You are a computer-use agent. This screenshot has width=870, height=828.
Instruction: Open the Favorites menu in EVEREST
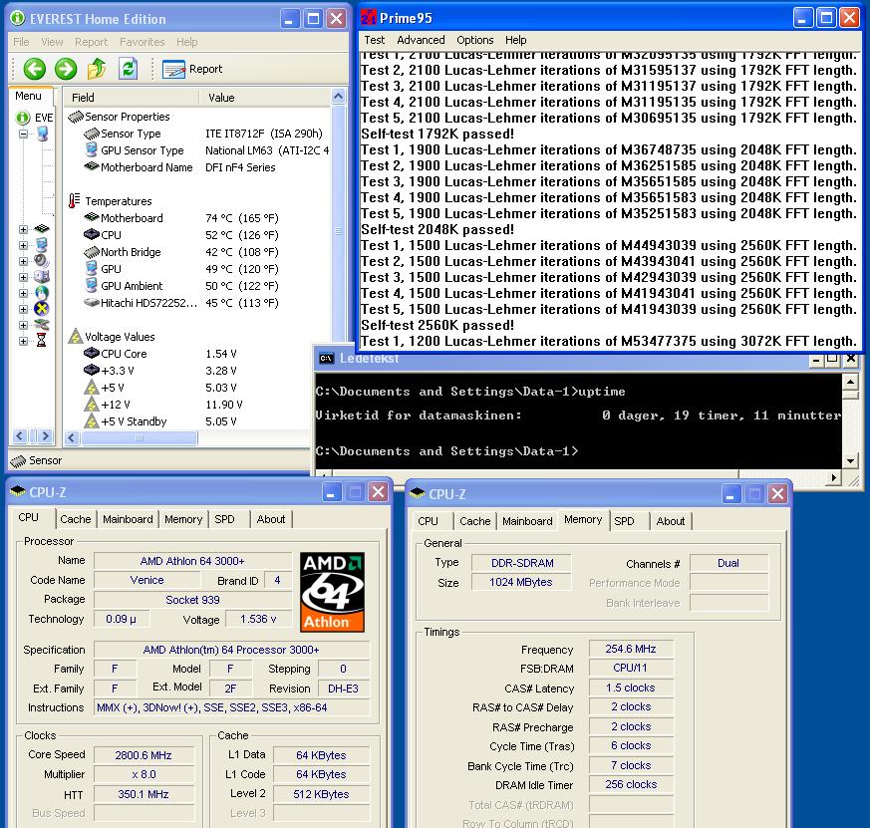(x=143, y=42)
